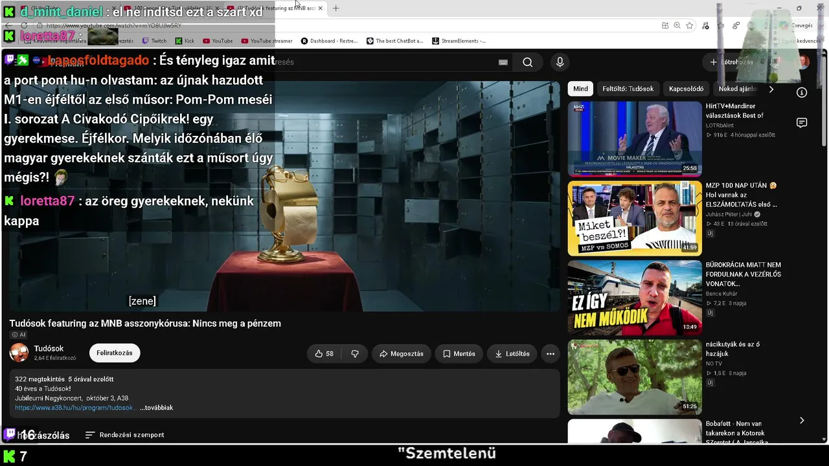Screen dimensions: 829x466
Task: Dislike the video with thumbs down
Action: click(355, 353)
